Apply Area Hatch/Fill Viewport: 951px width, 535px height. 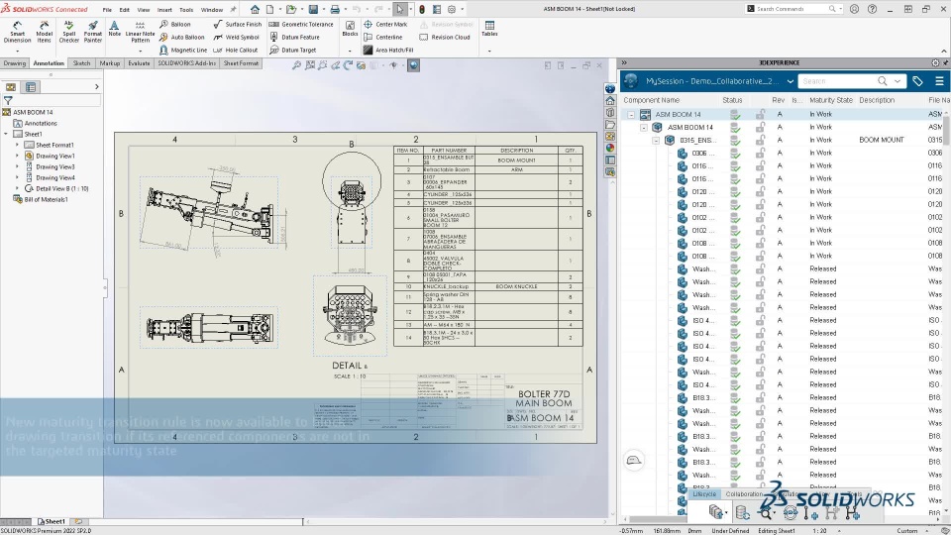[x=388, y=51]
